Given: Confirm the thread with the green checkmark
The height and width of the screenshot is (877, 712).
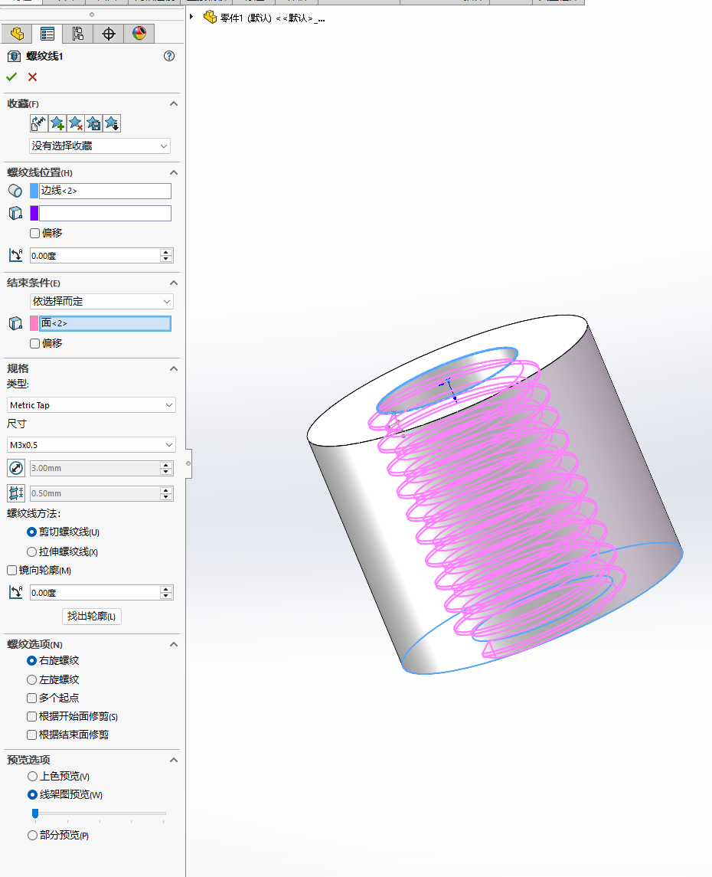Looking at the screenshot, I should 11,77.
